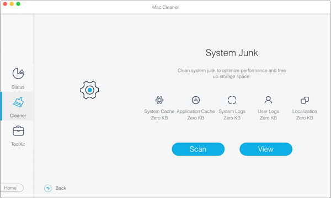The image size is (331, 198).
Task: Click the User Logs person icon
Action: pyautogui.click(x=268, y=100)
